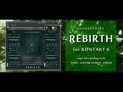Open the workspace management icon

(x=46, y=23)
